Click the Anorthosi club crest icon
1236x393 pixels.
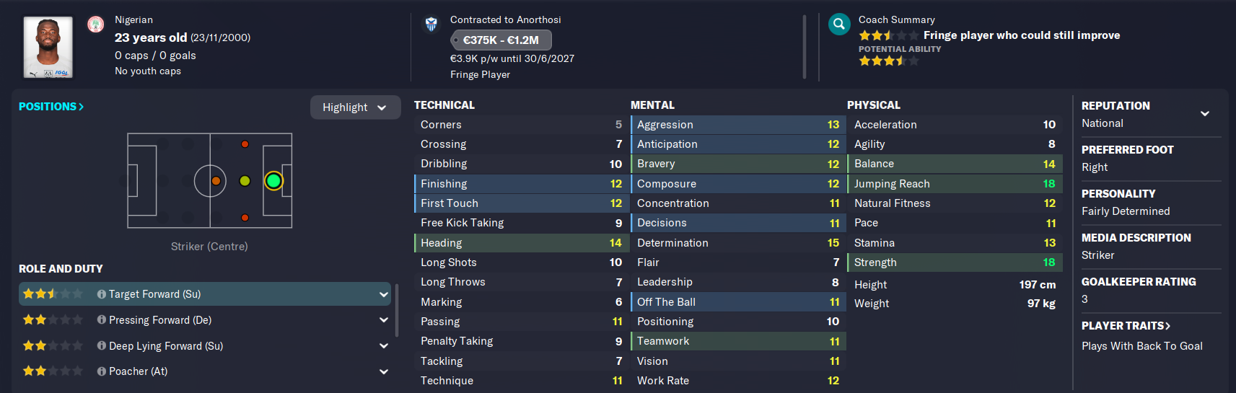point(431,25)
